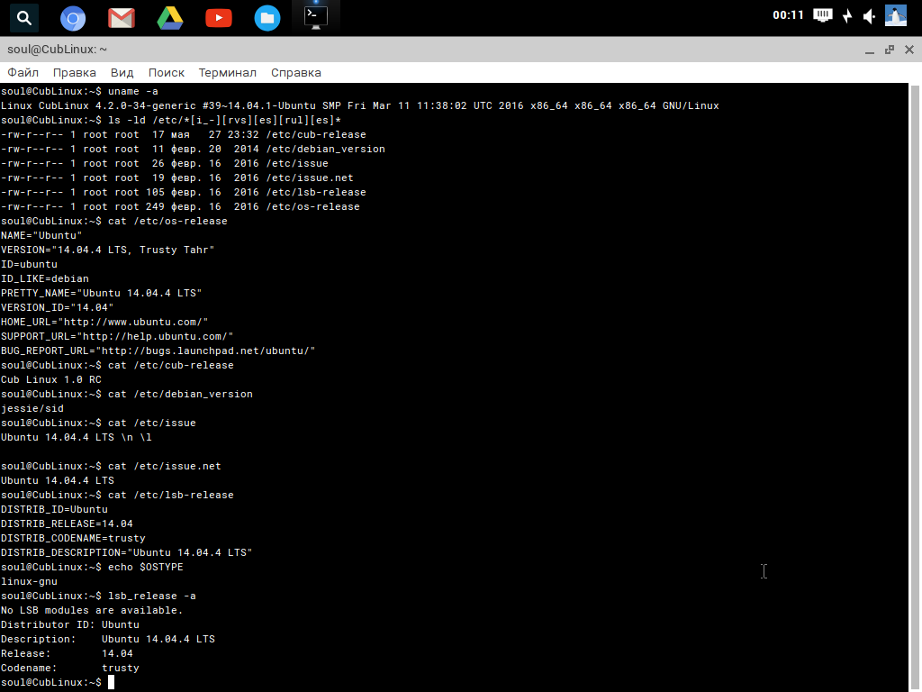
Task: Click the 'lsb_release -a' command
Action: coord(151,596)
